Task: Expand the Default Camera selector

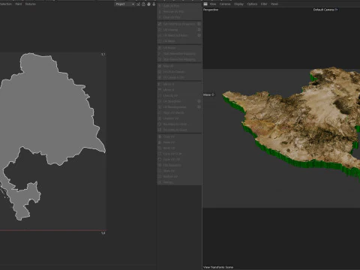Action: point(325,10)
